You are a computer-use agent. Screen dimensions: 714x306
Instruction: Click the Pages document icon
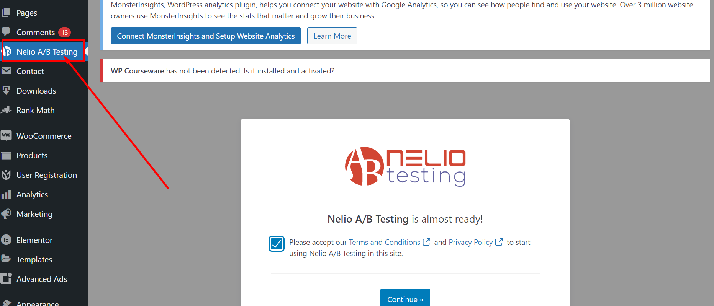(x=7, y=12)
